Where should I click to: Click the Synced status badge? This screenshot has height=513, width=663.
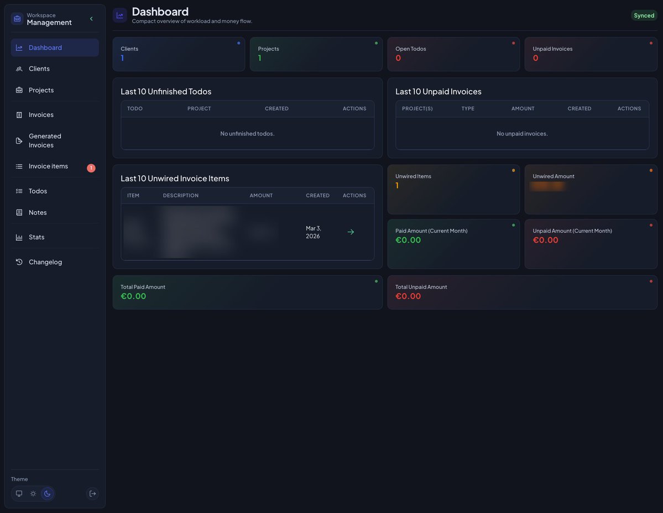644,15
